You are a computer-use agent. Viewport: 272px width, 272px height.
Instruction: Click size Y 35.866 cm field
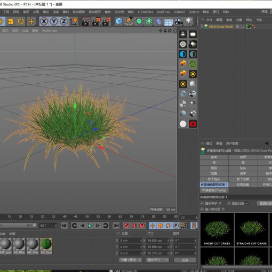coord(158,247)
